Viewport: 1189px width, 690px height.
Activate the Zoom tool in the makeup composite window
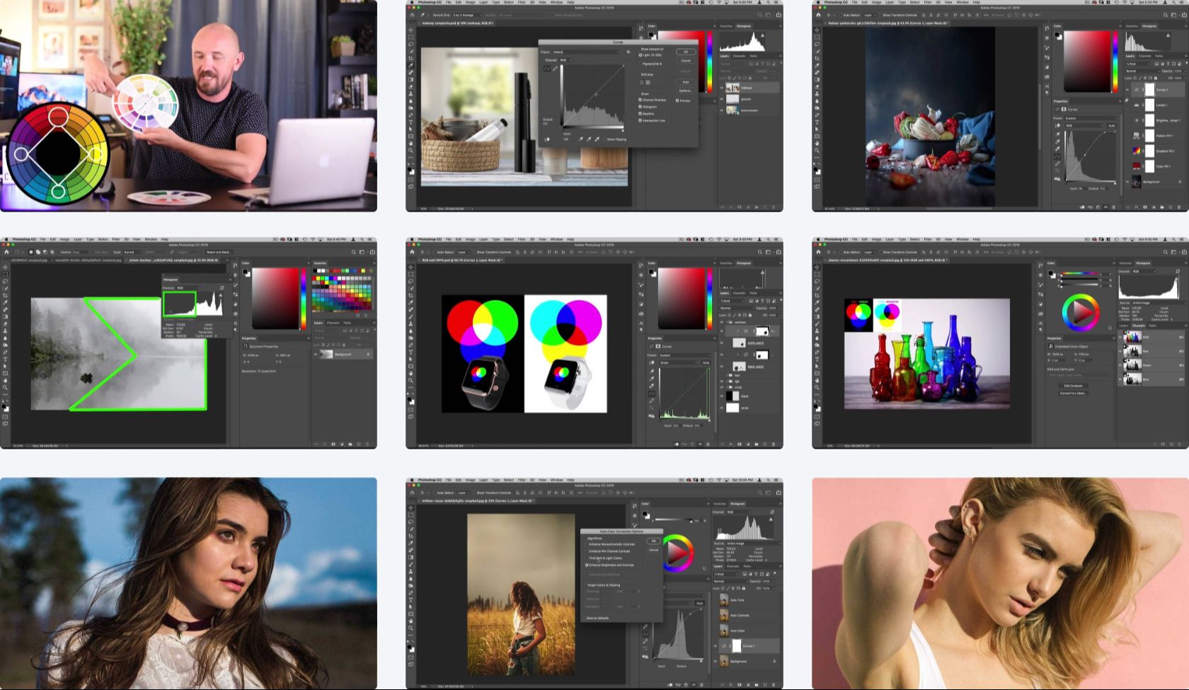pyautogui.click(x=411, y=151)
